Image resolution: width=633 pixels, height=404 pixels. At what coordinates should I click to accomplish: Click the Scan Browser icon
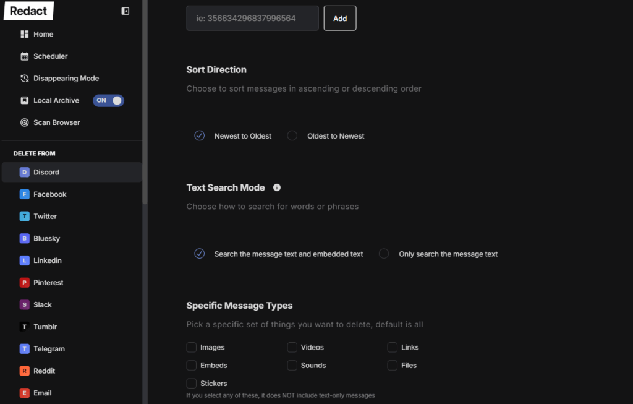point(25,122)
